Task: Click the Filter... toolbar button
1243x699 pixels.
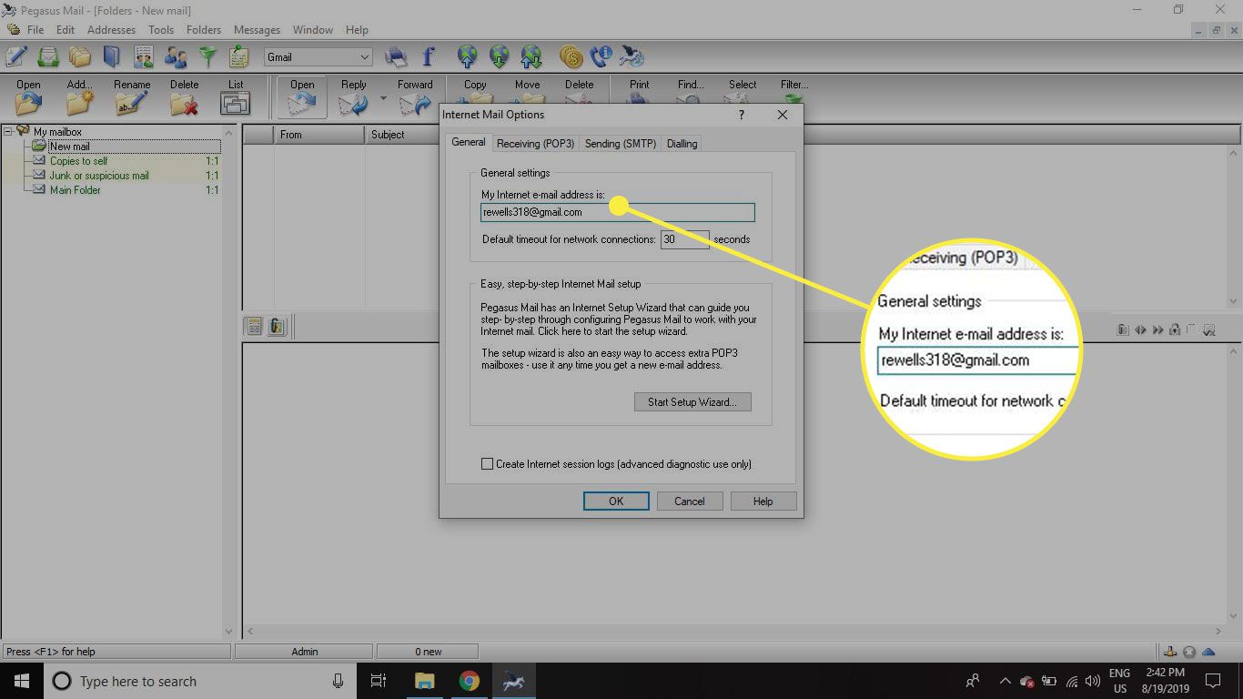Action: tap(794, 95)
